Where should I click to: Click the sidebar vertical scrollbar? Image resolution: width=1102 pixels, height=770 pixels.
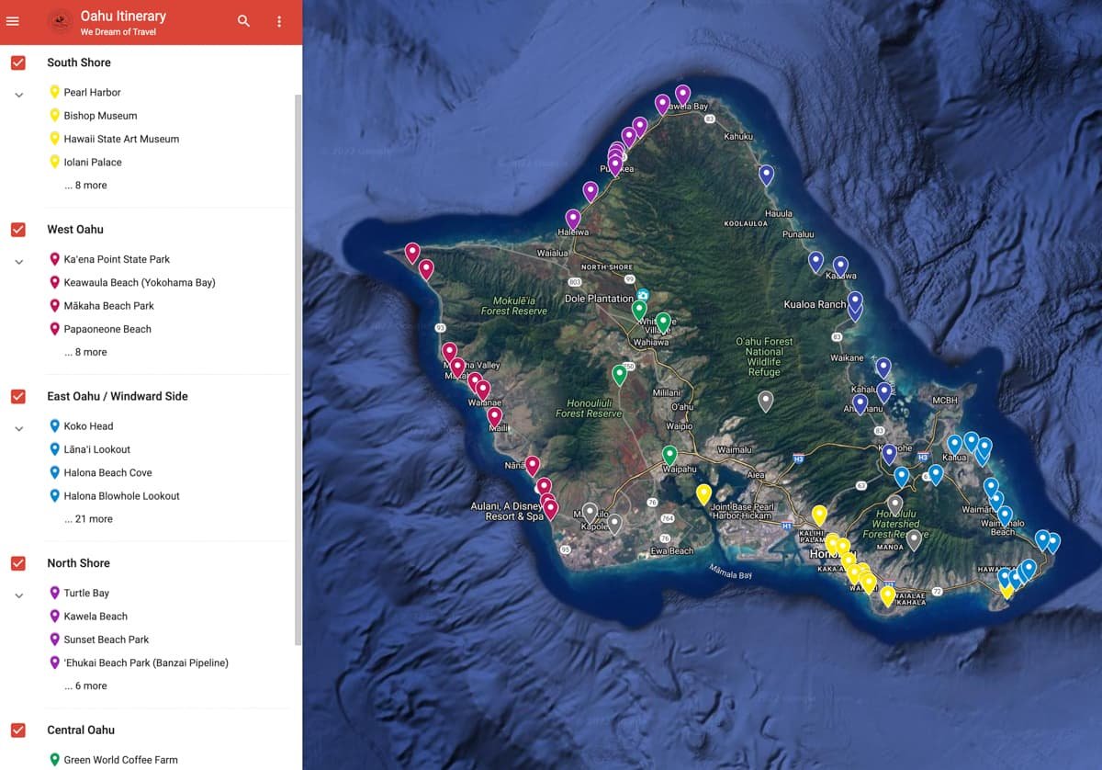[298, 368]
